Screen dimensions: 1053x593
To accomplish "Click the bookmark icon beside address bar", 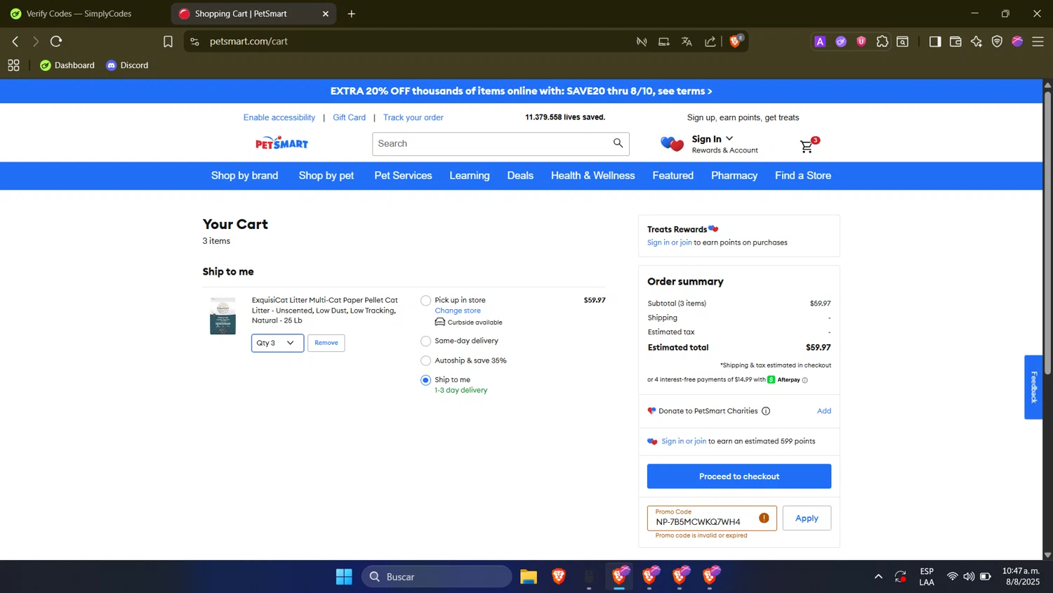I will pos(168,41).
